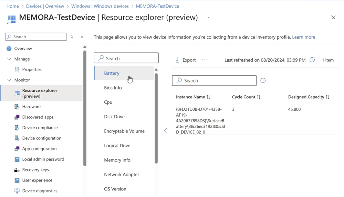Click the cycle count value 3
The height and width of the screenshot is (197, 344).
click(x=233, y=109)
